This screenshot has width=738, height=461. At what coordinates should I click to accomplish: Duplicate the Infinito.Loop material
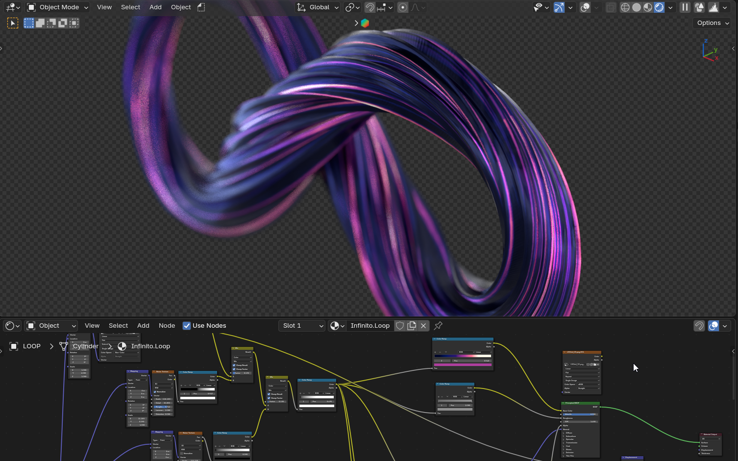412,326
